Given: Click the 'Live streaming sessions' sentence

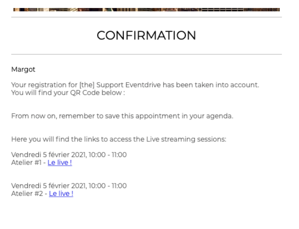Looking at the screenshot, I should 119,139.
